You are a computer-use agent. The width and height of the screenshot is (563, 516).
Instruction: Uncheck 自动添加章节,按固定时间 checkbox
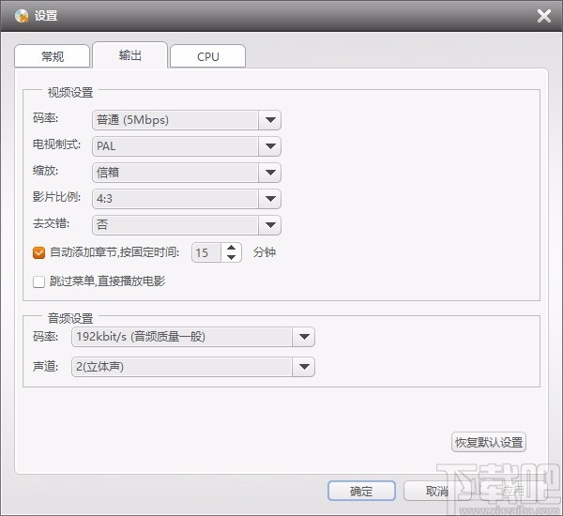(38, 252)
